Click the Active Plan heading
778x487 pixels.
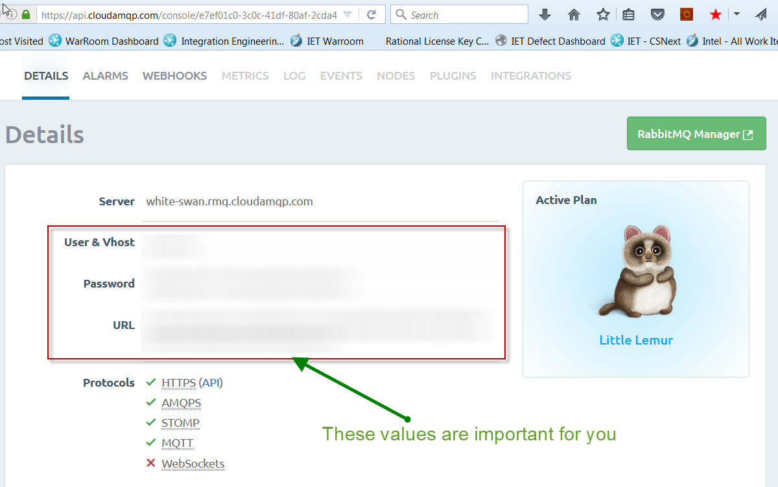click(567, 200)
